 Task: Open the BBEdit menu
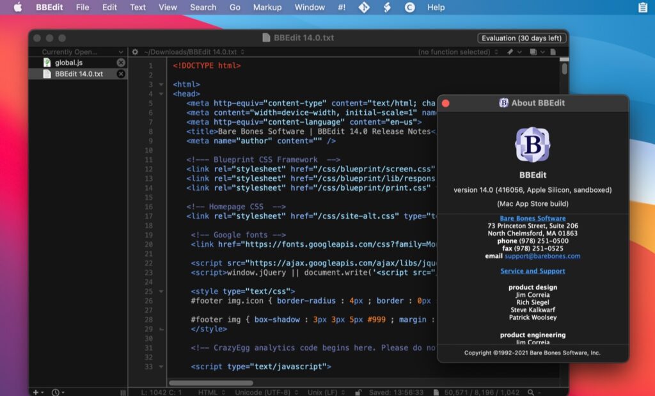(49, 7)
